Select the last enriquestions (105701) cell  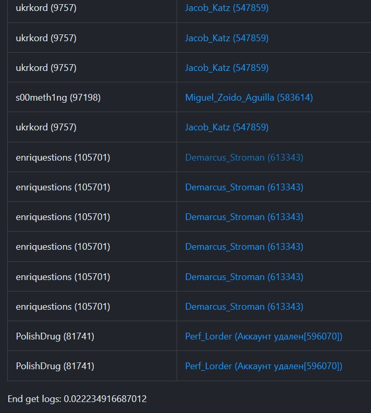(x=63, y=307)
